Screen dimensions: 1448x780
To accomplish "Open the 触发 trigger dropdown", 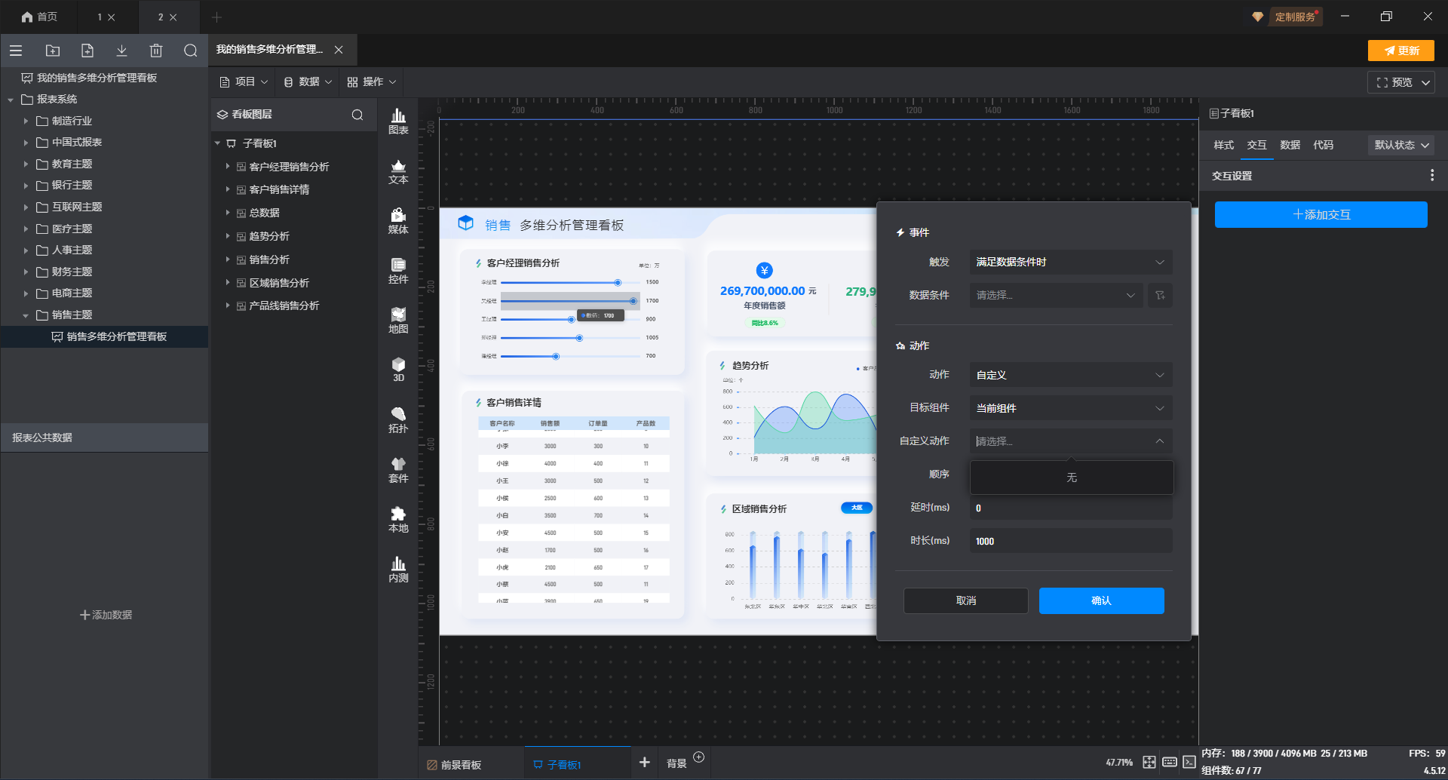I will click(1070, 262).
